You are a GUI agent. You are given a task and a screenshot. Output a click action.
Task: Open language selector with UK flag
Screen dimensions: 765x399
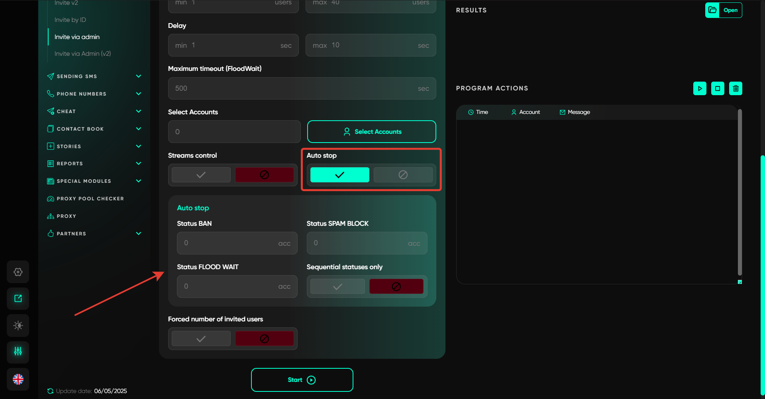click(18, 379)
